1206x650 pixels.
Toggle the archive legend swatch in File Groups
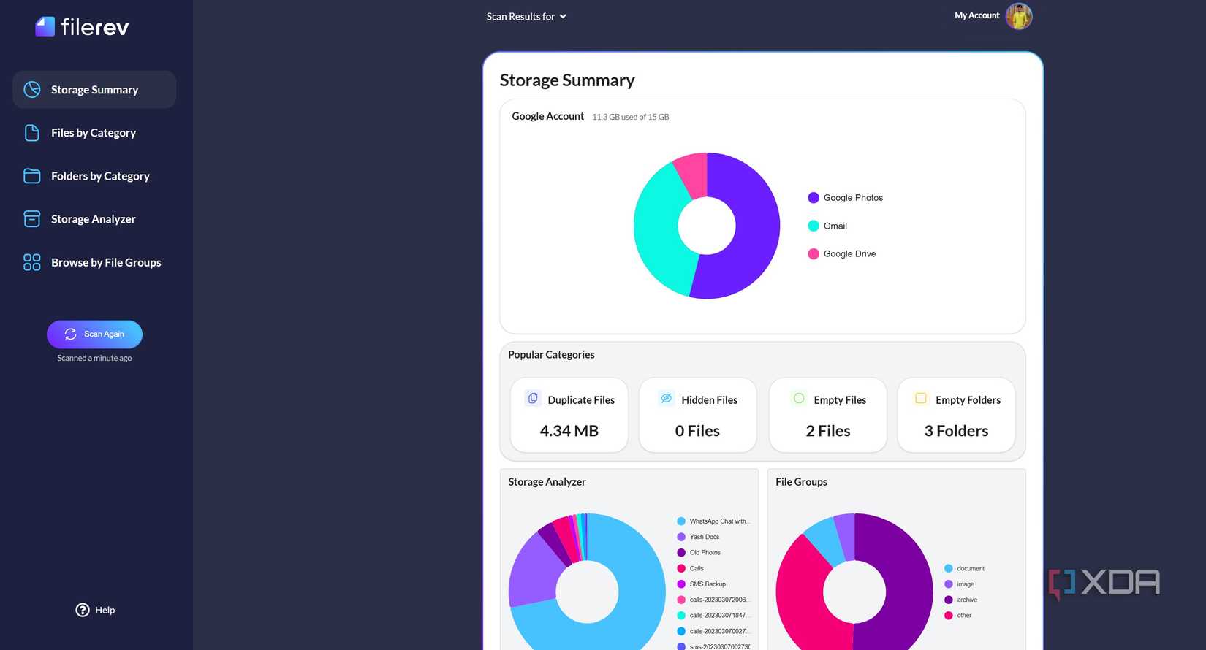(x=949, y=600)
